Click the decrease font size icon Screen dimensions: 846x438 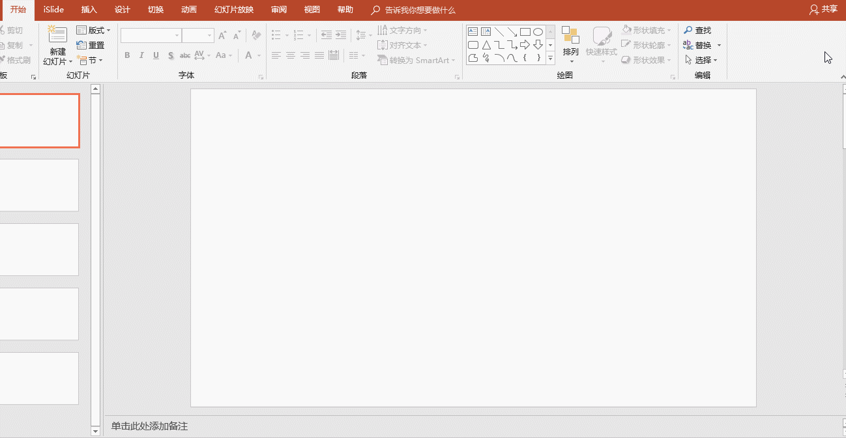(237, 35)
